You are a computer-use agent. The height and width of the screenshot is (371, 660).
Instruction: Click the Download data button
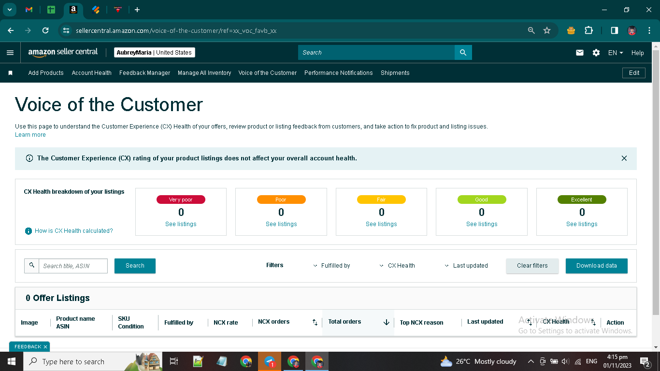(x=597, y=266)
